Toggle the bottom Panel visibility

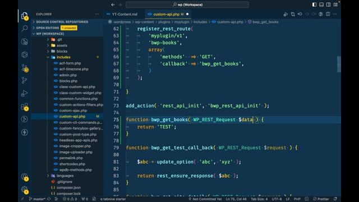(321, 4)
